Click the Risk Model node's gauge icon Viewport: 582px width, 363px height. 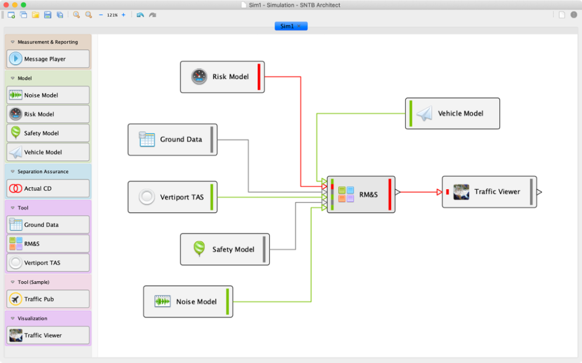(x=199, y=77)
